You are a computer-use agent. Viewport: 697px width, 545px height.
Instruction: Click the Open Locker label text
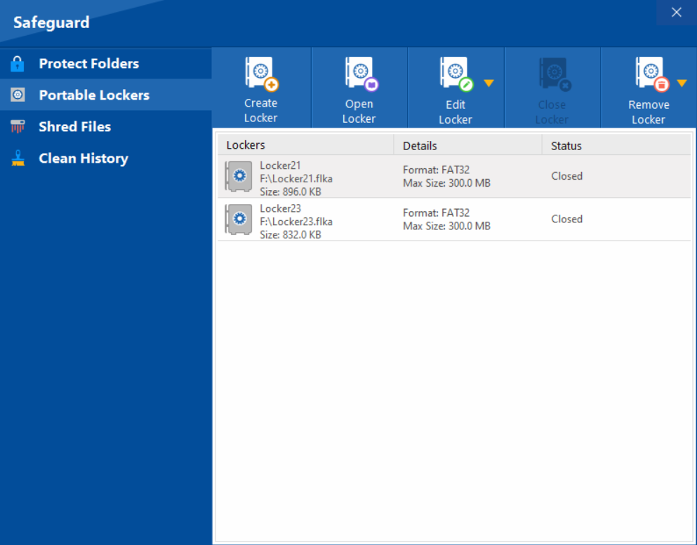pos(359,112)
